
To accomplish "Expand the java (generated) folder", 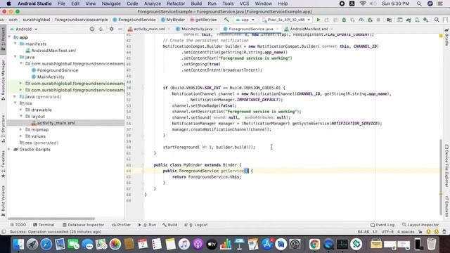I will pyautogui.click(x=15, y=97).
